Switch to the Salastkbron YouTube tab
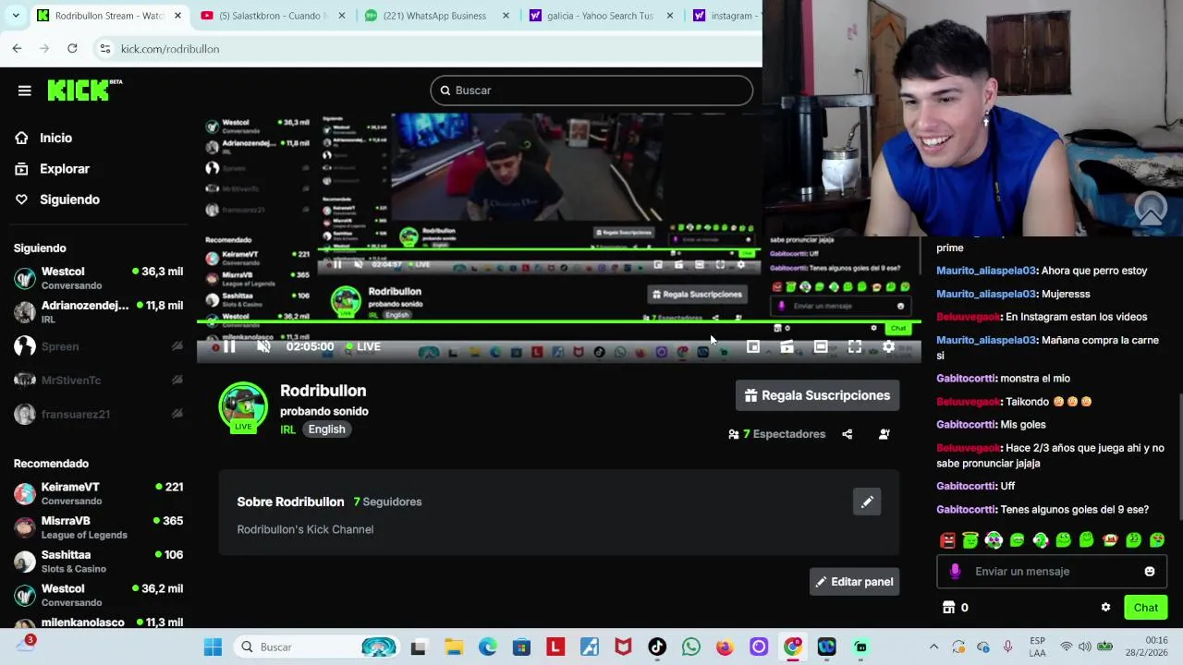Image resolution: width=1183 pixels, height=665 pixels. (272, 16)
